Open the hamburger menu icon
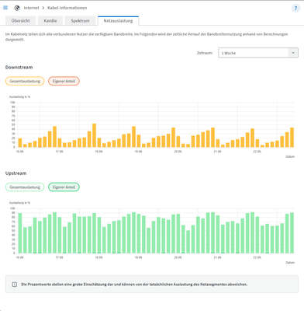Viewport: 304px width, 311px height. coord(5,8)
